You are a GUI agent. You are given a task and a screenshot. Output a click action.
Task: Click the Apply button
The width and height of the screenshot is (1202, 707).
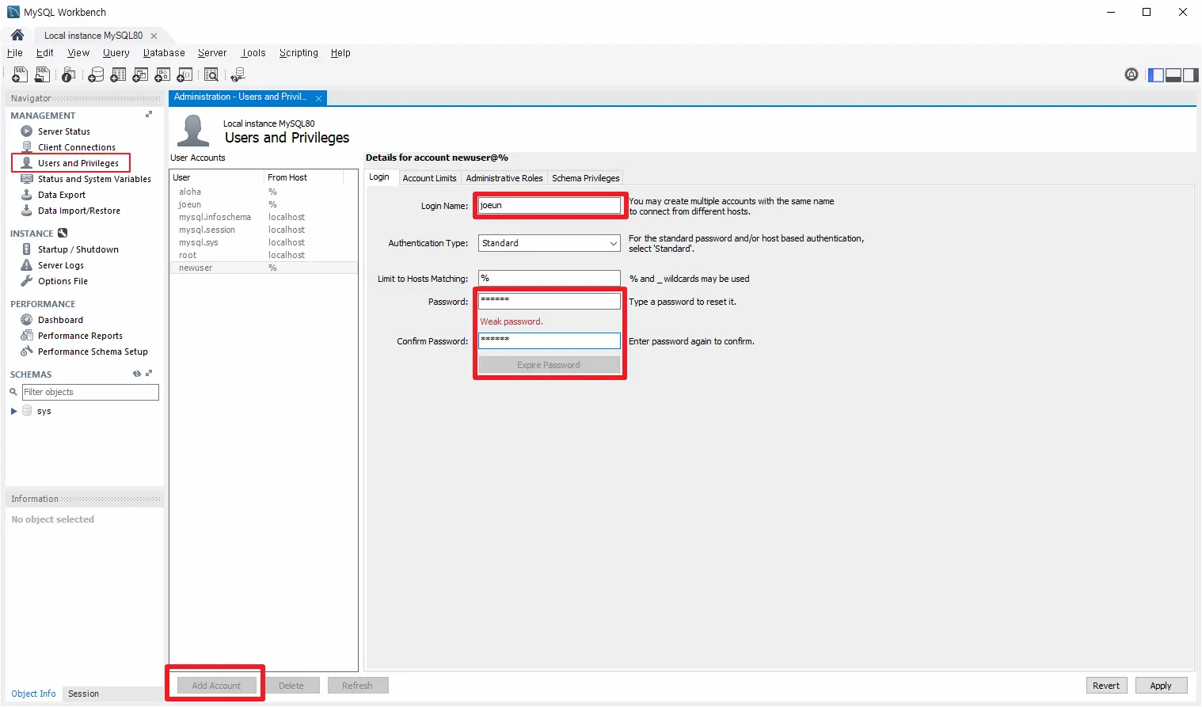point(1161,686)
